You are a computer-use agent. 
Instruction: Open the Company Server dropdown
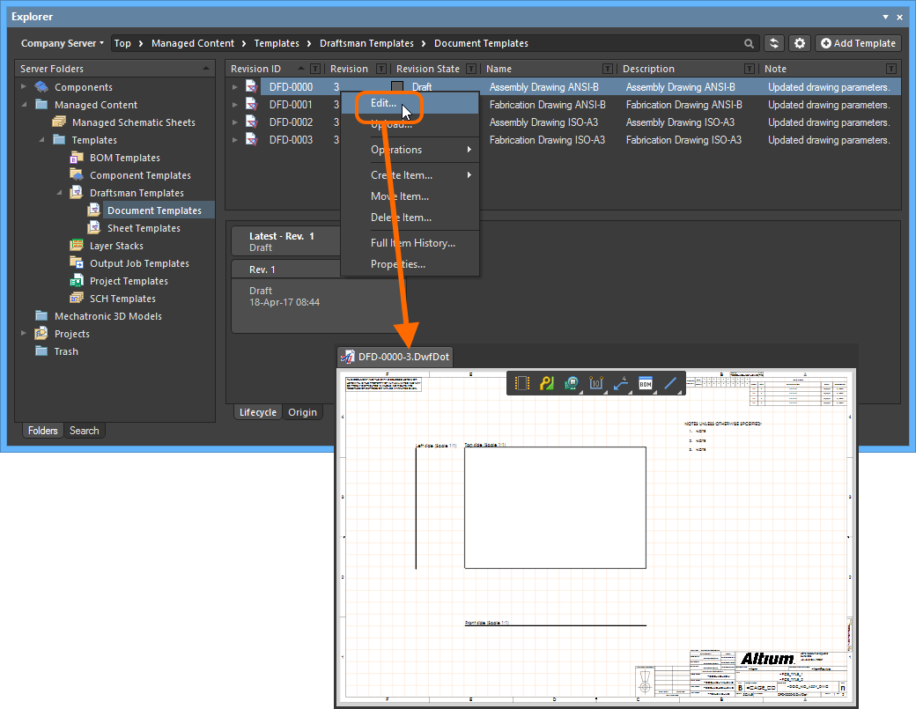[62, 43]
